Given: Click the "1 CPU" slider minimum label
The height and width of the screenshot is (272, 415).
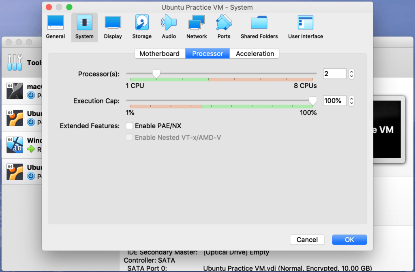Looking at the screenshot, I should [x=135, y=86].
